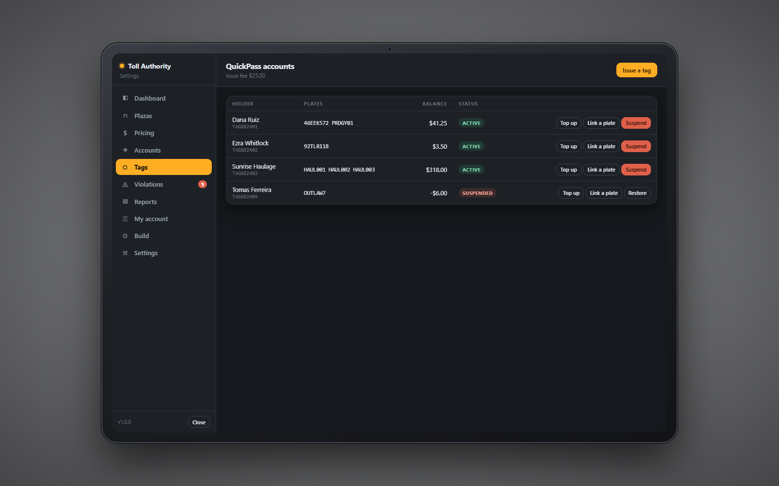Top up Dana Ruiz's balance
Screen dimensions: 779x486
568,123
